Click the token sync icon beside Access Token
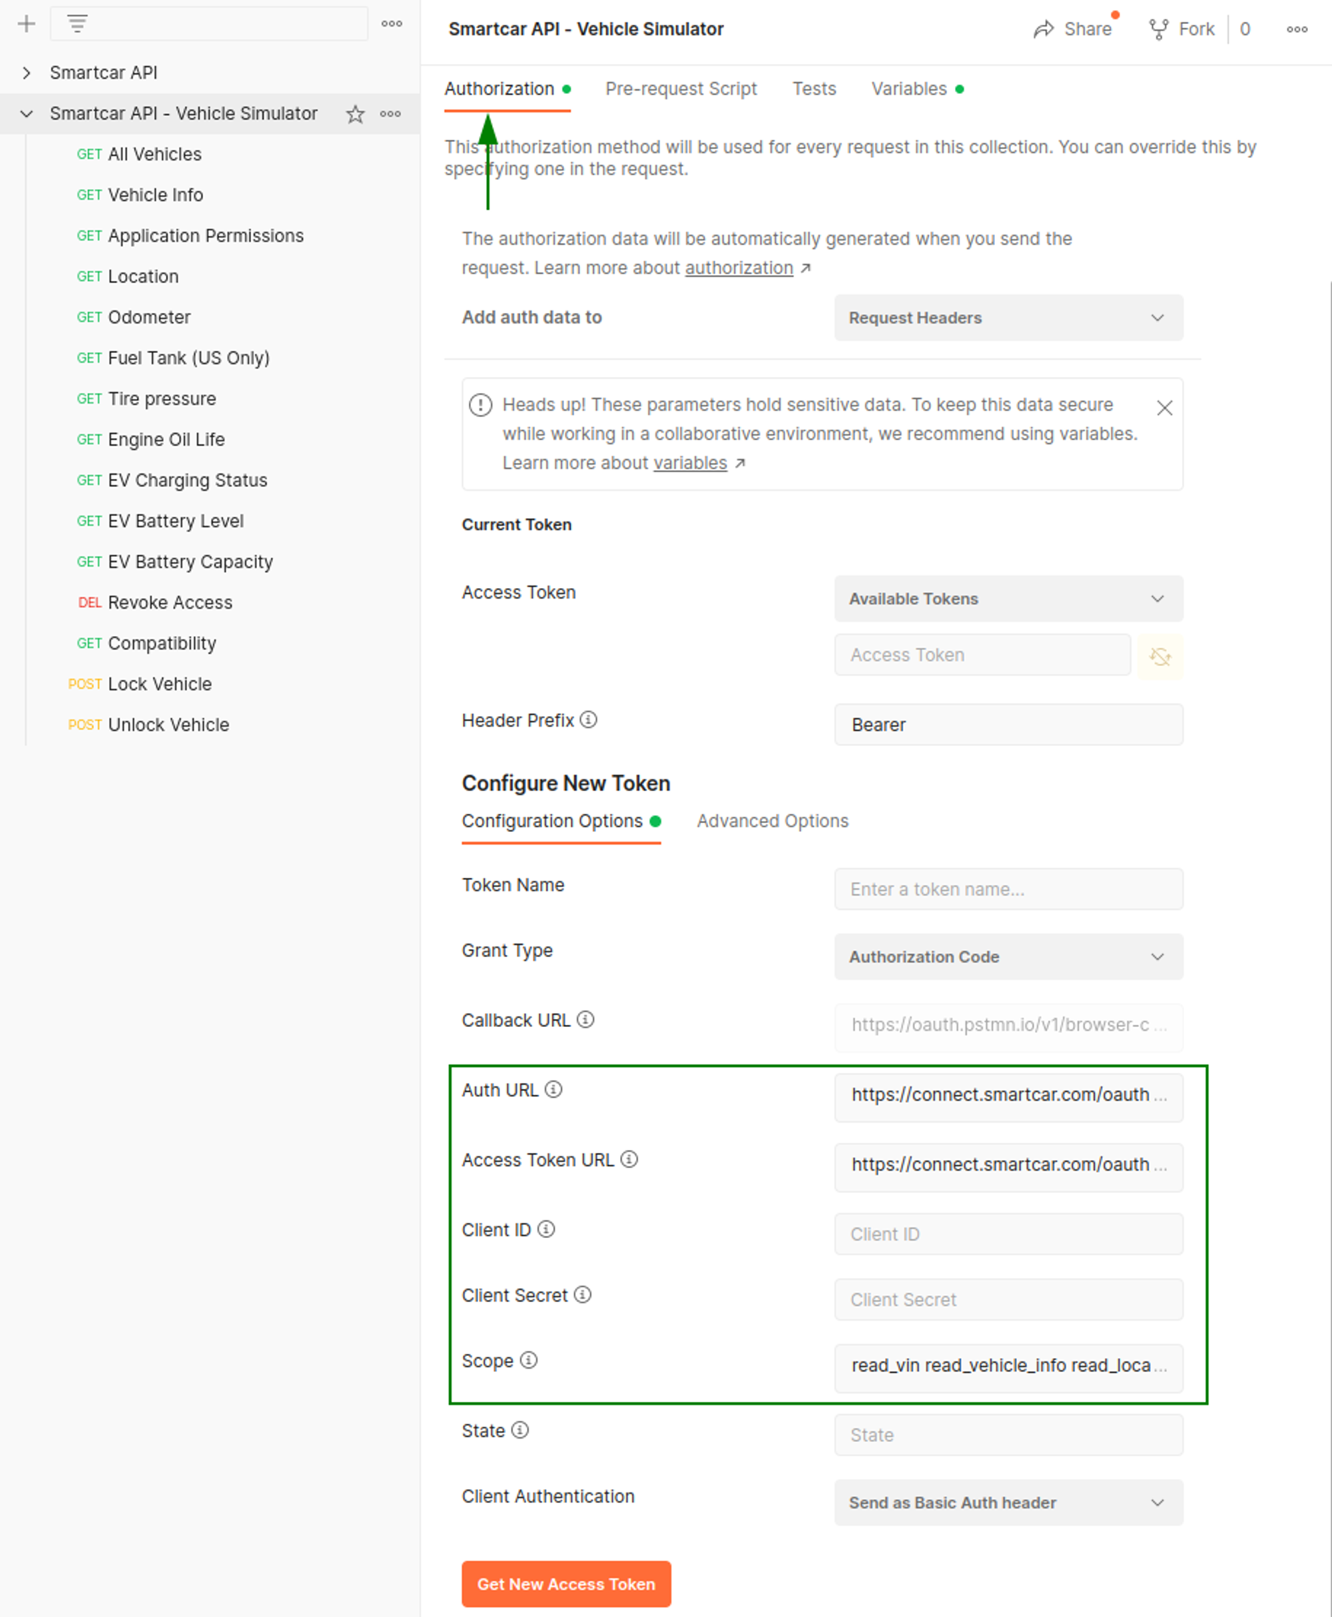The image size is (1332, 1617). coord(1160,656)
